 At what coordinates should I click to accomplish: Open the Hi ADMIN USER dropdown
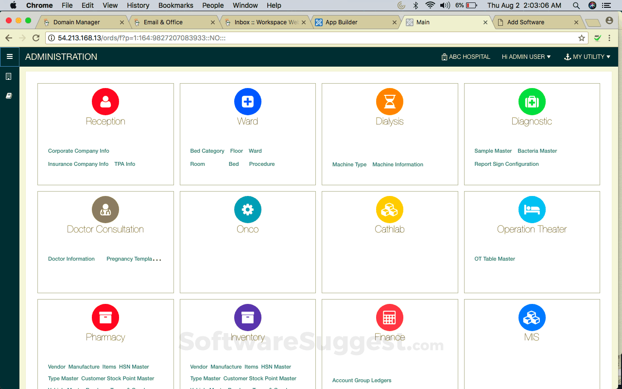point(526,56)
